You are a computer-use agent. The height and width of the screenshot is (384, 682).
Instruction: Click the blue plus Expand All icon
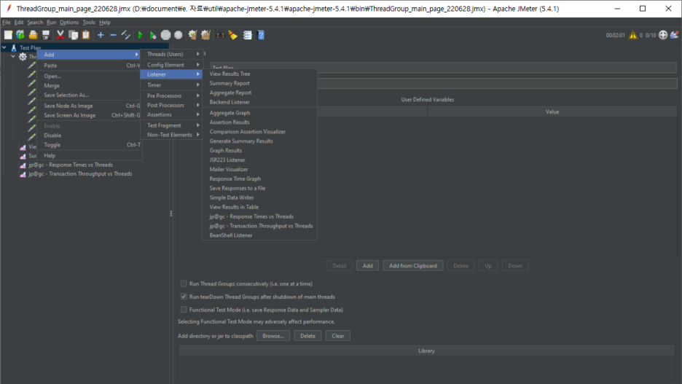coord(101,35)
